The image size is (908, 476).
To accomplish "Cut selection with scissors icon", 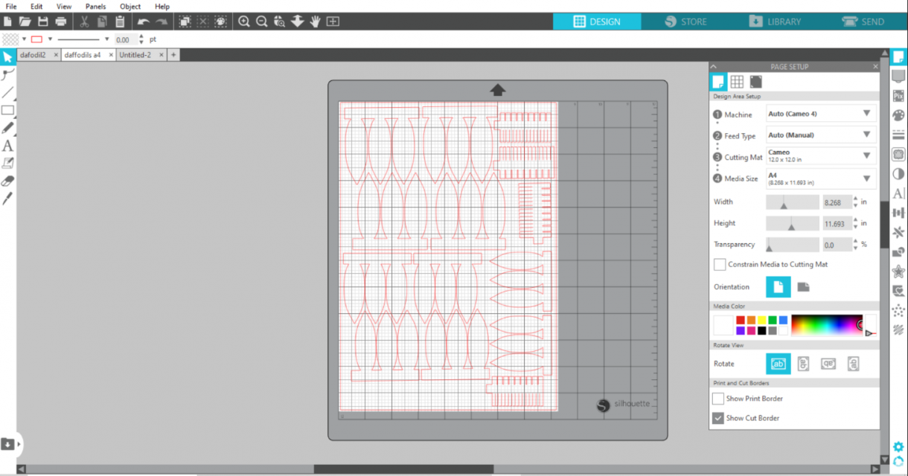I will 84,22.
